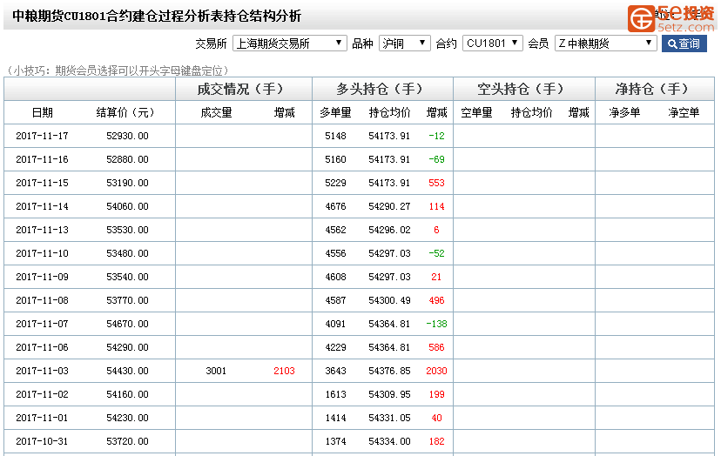Click settlement price 54670.00

pos(127,324)
